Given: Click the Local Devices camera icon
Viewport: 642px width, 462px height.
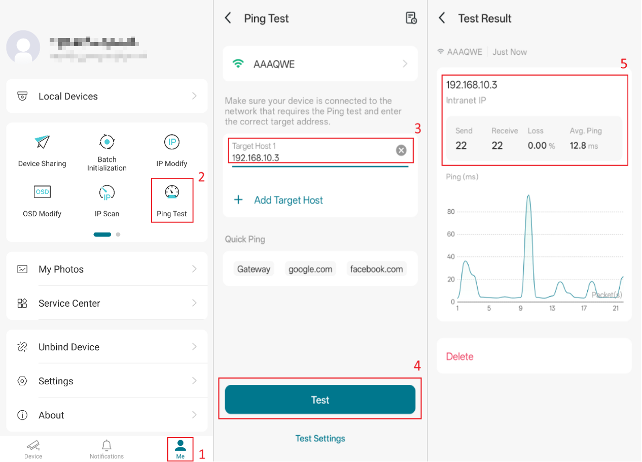Looking at the screenshot, I should click(x=22, y=96).
